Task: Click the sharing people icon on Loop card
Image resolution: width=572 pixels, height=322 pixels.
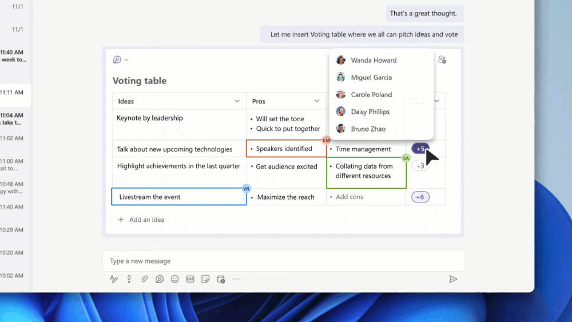Action: (x=442, y=59)
